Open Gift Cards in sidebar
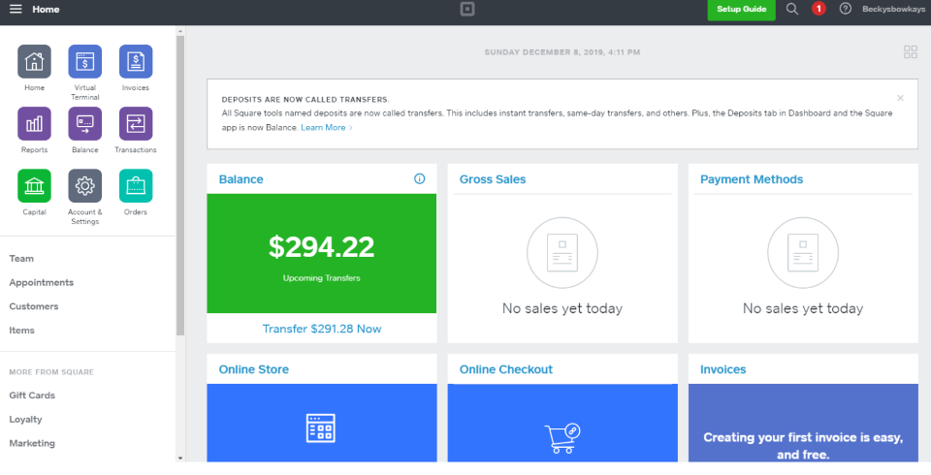The height and width of the screenshot is (475, 931). click(x=32, y=396)
